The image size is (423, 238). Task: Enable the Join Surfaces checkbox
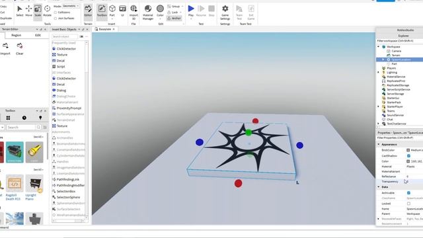[56, 19]
